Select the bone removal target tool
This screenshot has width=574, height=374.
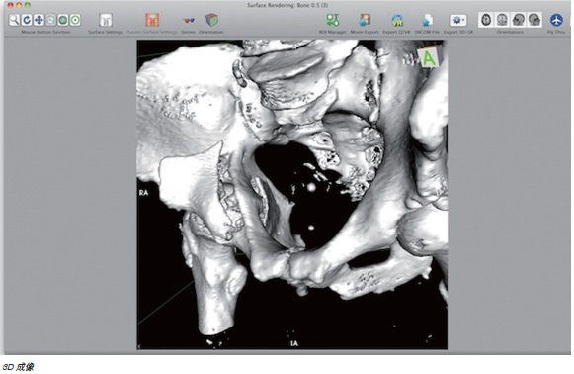point(75,20)
